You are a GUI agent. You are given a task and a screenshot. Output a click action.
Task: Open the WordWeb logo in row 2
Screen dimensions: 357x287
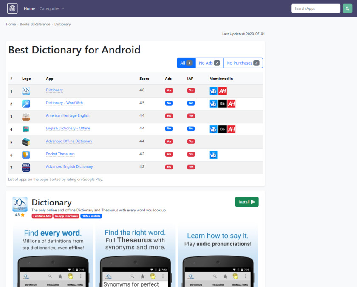(26, 104)
